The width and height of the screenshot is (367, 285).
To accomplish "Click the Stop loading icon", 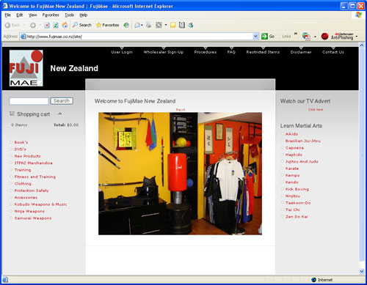I will point(47,25).
